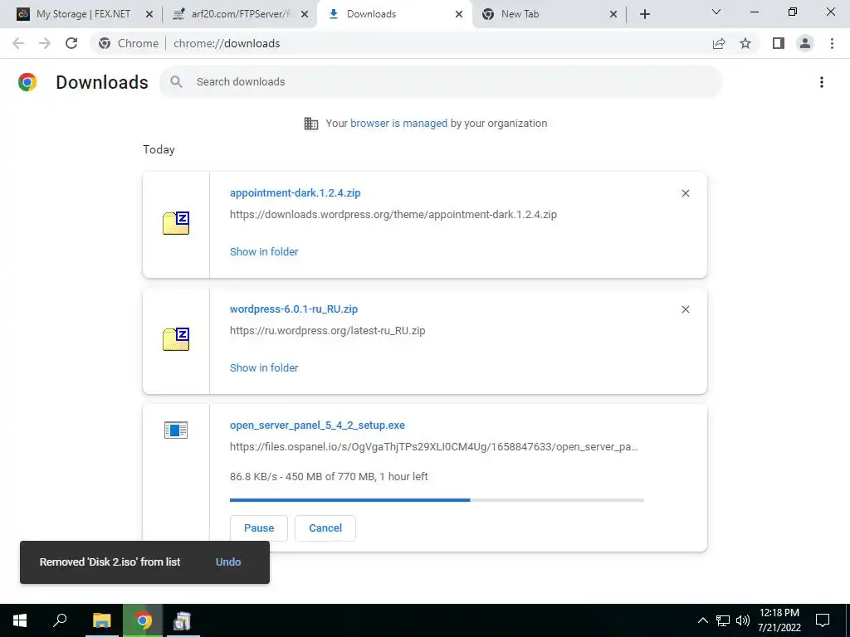This screenshot has width=850, height=637.
Task: Click the '86.8 KB/s - 450 MB of 770 MB' status text
Action: coord(329,477)
